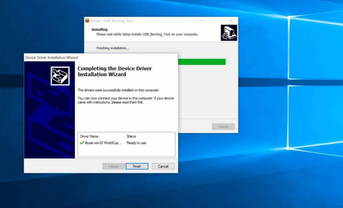Click 'The drivers were successfully installed' text
Screen dimensions: 343x208
coord(119,90)
